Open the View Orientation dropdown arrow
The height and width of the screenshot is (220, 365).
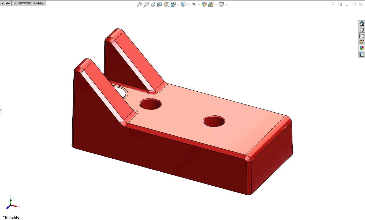click(178, 5)
